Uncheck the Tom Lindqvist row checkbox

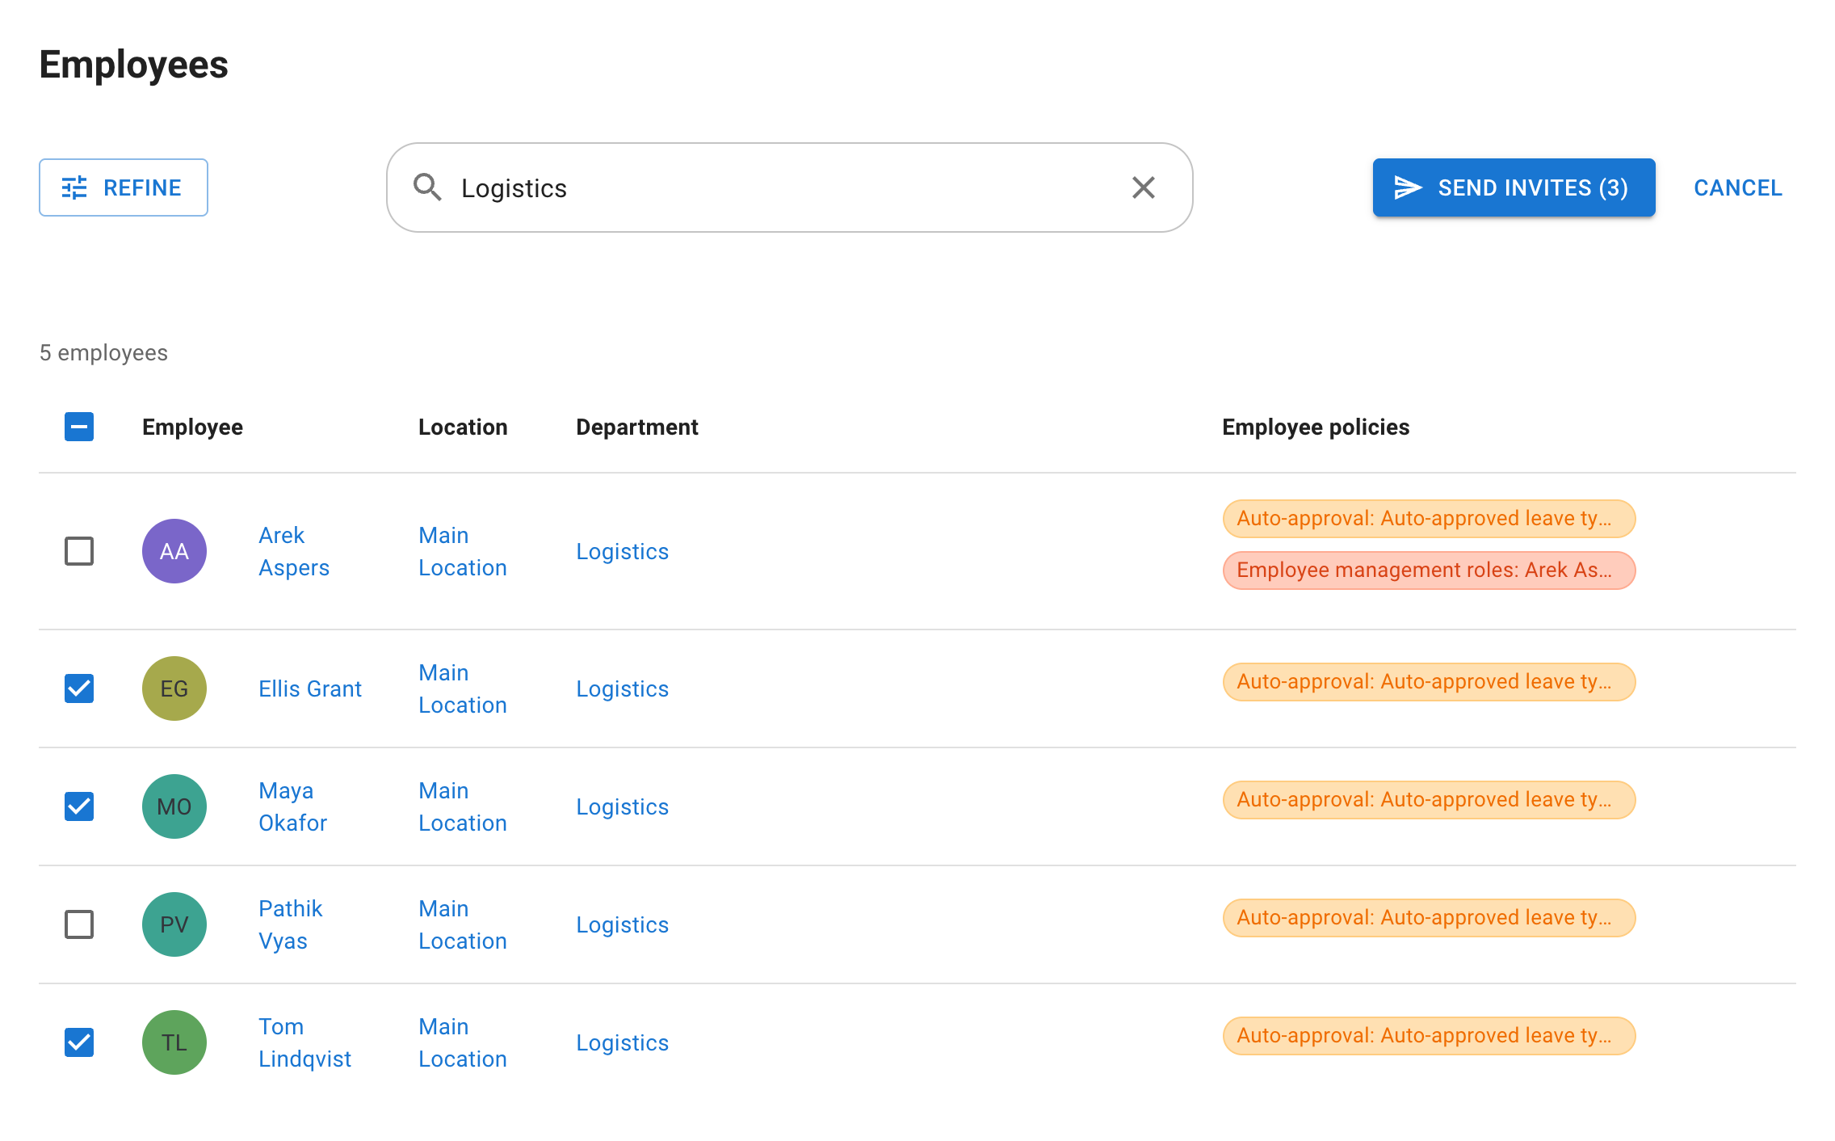pyautogui.click(x=79, y=1042)
